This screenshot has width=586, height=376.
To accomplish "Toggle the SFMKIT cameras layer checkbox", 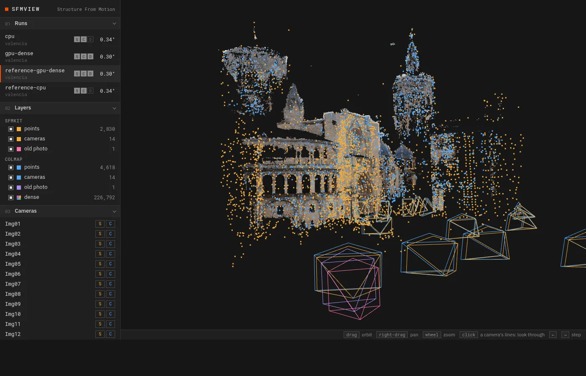I will 11,139.
